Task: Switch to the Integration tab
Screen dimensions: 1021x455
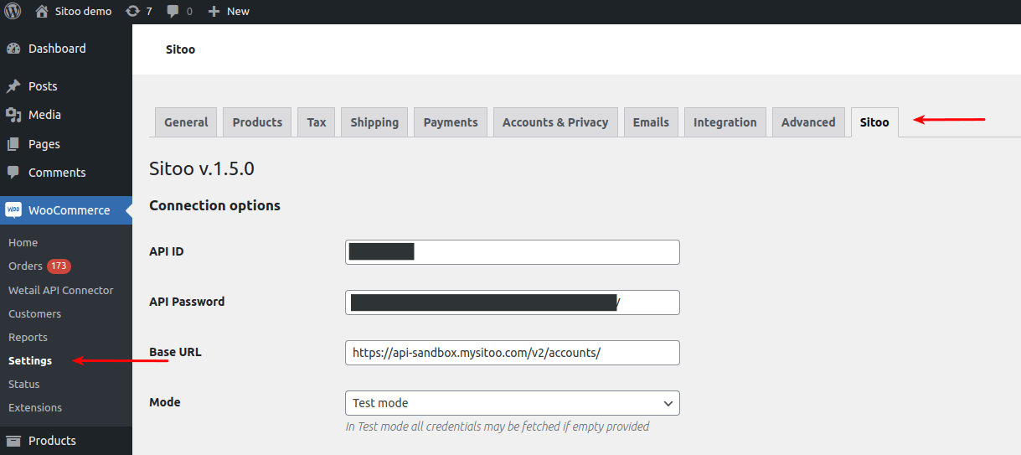Action: (x=724, y=122)
